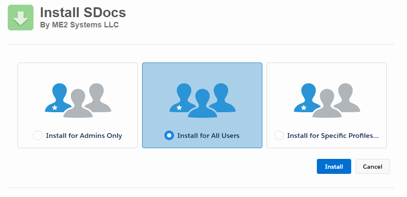This screenshot has height=197, width=407.
Task: Select the Install for Admins Only radio button
Action: (x=38, y=135)
